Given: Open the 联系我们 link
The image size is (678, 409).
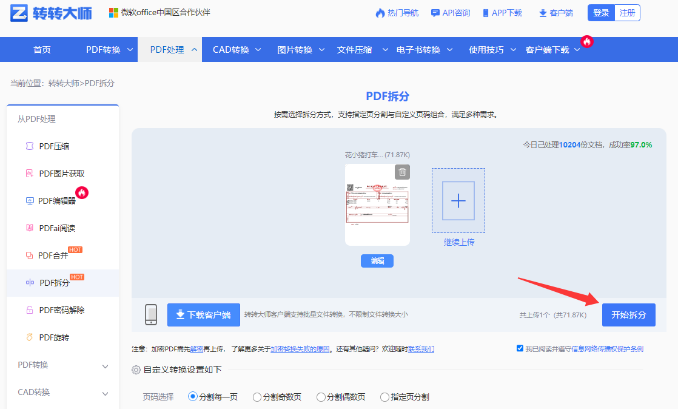Looking at the screenshot, I should click(421, 349).
